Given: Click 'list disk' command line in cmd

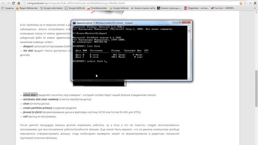Looking at the screenshot, I should coord(86,46).
